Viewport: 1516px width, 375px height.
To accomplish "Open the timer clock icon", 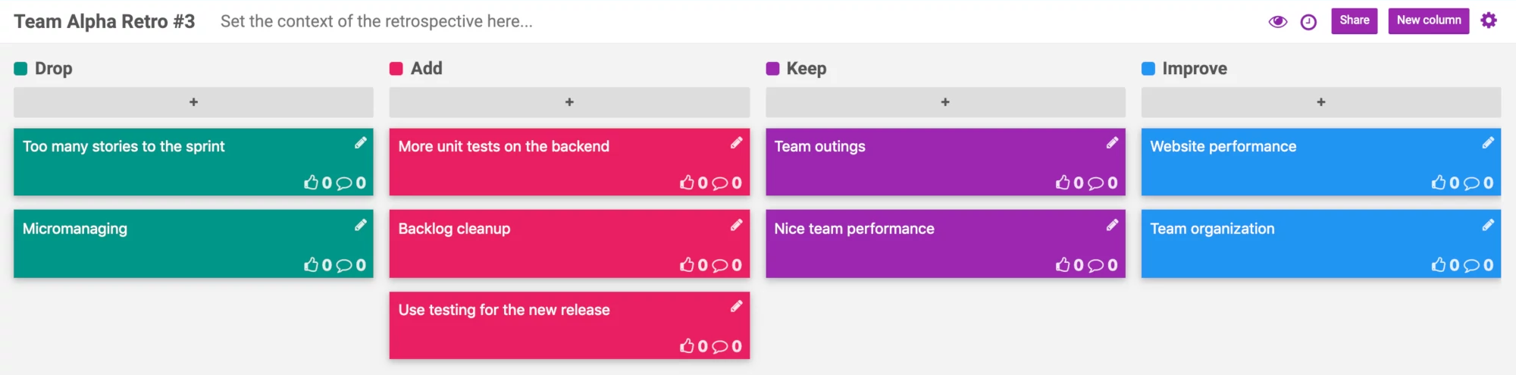I will pyautogui.click(x=1308, y=23).
